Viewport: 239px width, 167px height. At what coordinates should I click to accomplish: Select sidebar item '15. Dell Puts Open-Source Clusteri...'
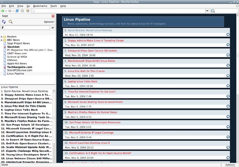tap(26, 143)
